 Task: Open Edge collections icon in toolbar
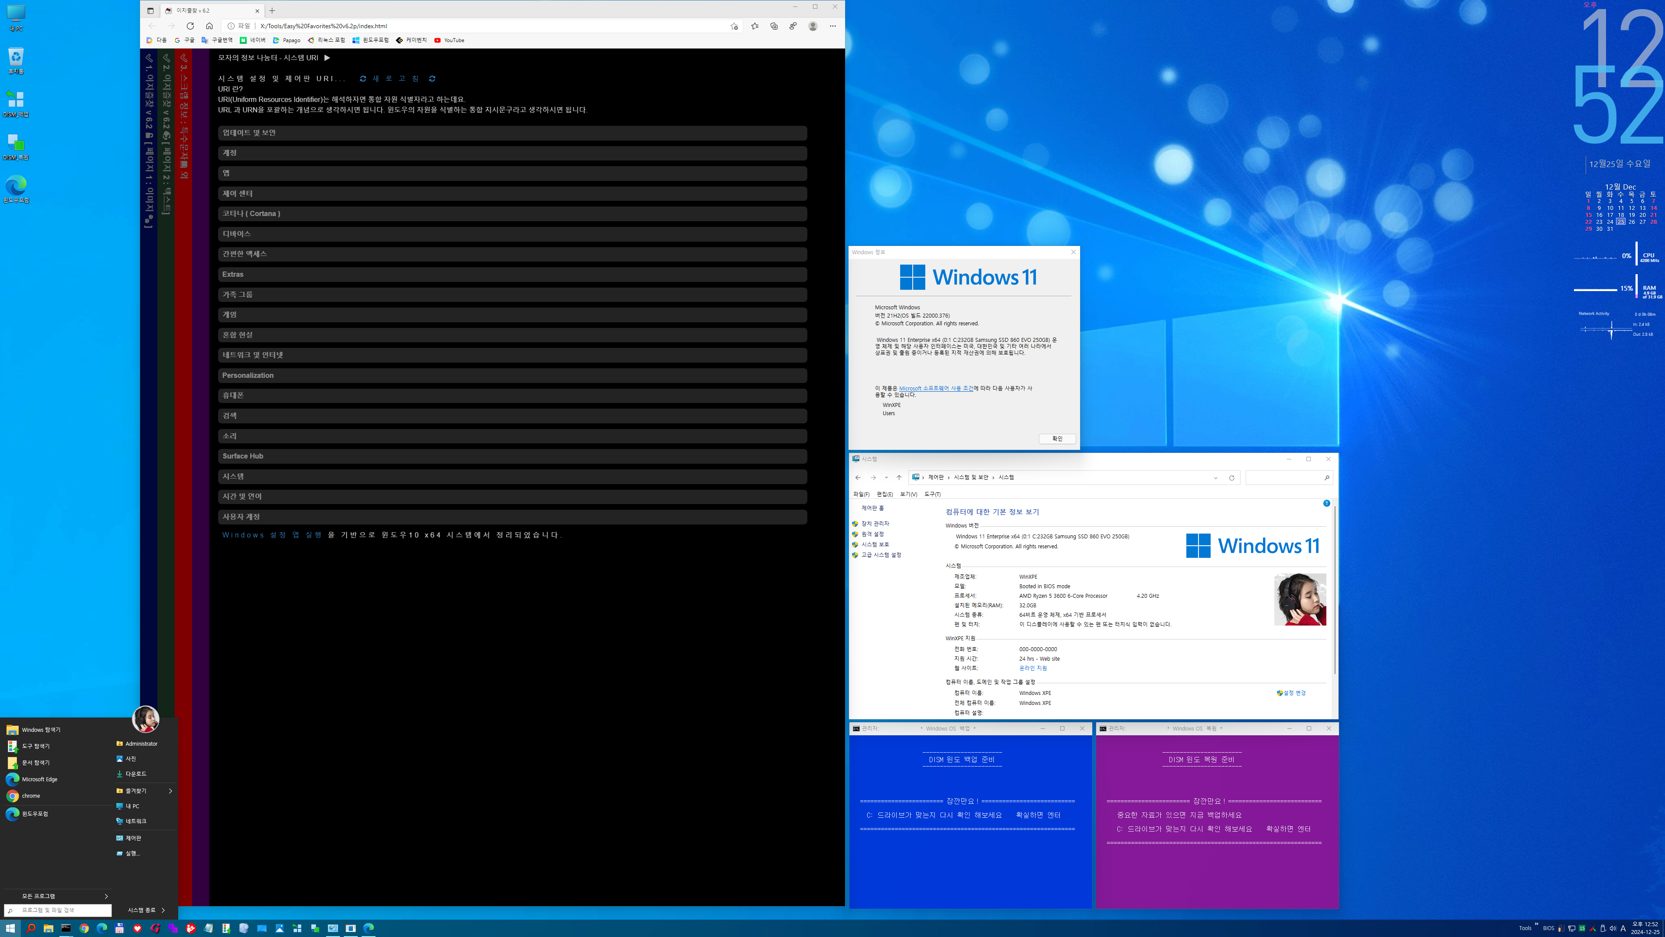click(x=774, y=26)
